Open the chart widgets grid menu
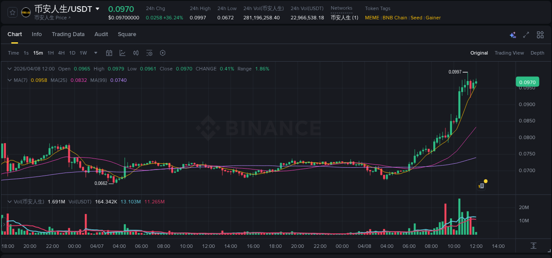 540,34
